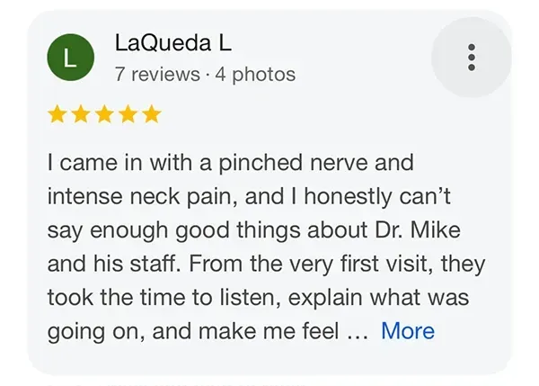Open the three-dot review options menu
This screenshot has width=539, height=386.
[472, 58]
